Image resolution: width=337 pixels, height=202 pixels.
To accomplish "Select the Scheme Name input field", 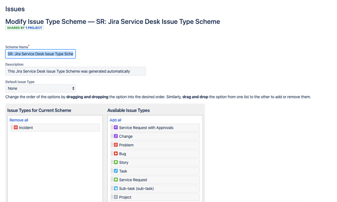I will click(x=40, y=54).
